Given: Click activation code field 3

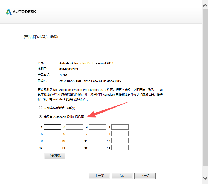Looking at the screenshot, I should [97, 127].
